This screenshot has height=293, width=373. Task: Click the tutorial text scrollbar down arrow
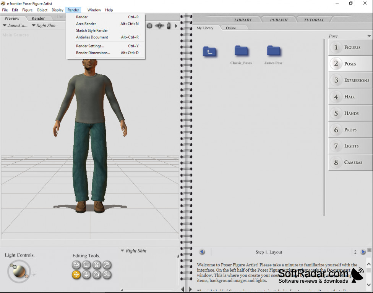[369, 285]
